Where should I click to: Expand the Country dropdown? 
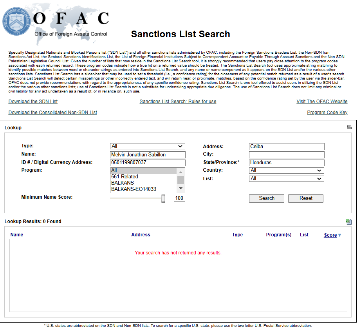click(287, 171)
